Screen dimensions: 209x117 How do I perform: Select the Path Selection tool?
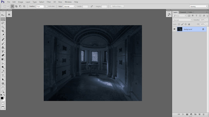point(3,80)
